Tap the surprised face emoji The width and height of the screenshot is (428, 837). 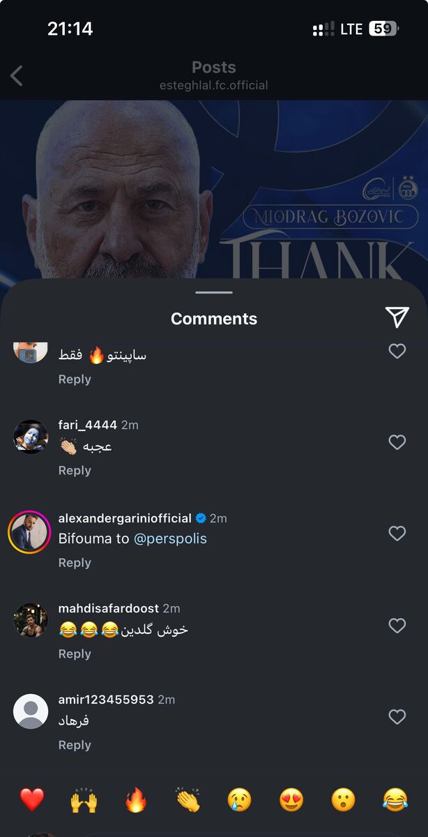pyautogui.click(x=343, y=799)
